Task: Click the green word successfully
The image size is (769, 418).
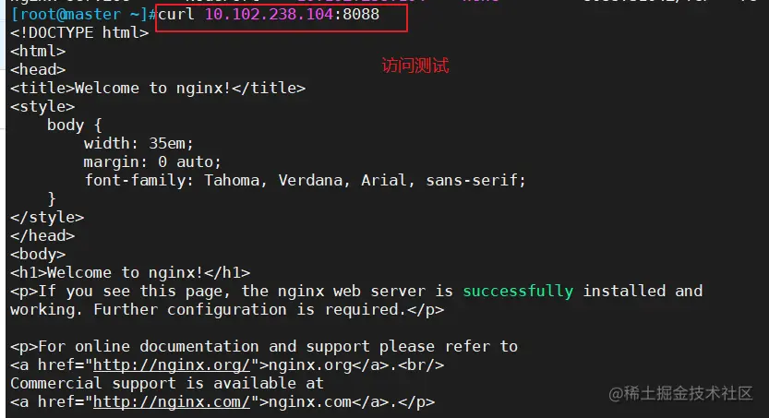Action: tap(518, 291)
